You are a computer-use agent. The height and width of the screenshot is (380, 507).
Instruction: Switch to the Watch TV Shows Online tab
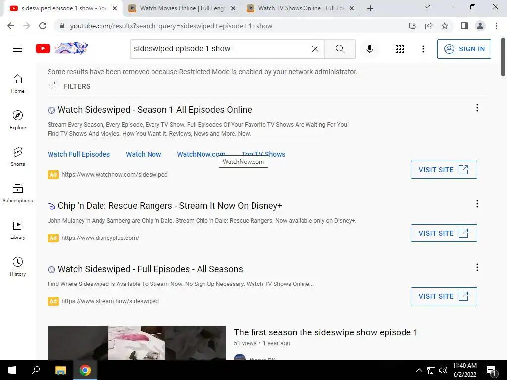(x=301, y=8)
